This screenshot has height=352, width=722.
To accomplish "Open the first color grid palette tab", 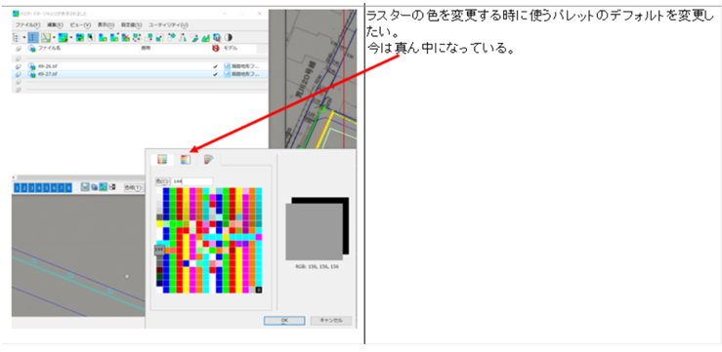I will tap(161, 160).
